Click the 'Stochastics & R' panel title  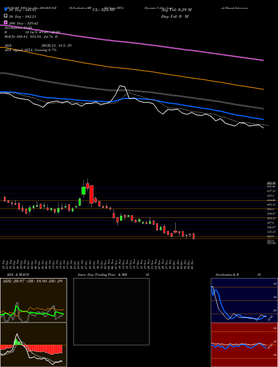(227, 275)
